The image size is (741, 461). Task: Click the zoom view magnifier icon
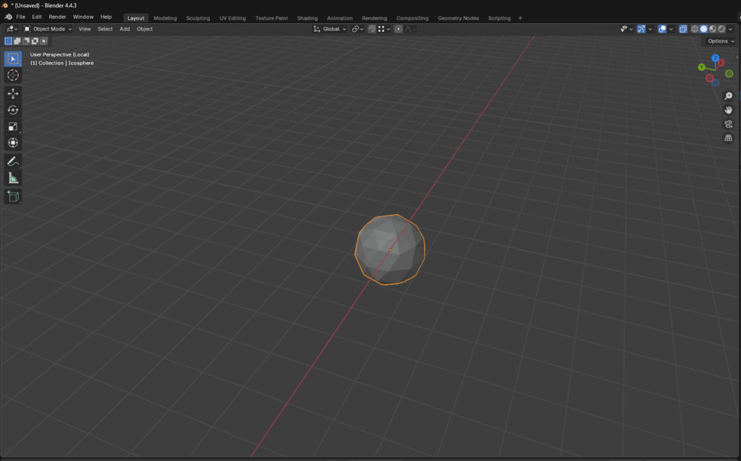(x=728, y=96)
